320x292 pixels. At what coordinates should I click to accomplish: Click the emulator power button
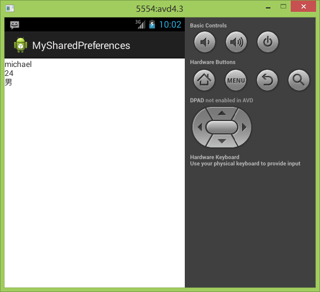coord(268,42)
